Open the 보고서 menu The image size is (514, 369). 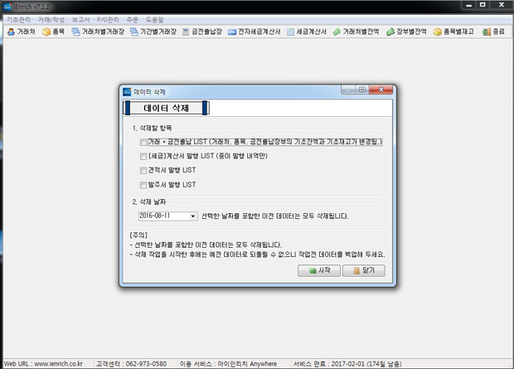click(x=81, y=18)
